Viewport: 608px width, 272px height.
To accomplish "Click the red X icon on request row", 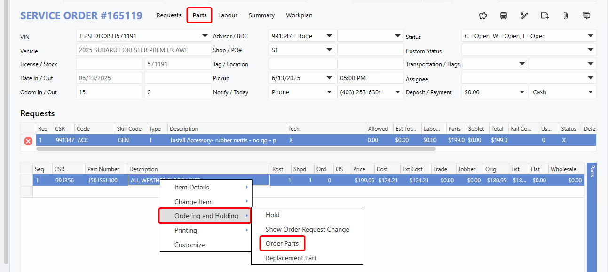I will tap(28, 141).
